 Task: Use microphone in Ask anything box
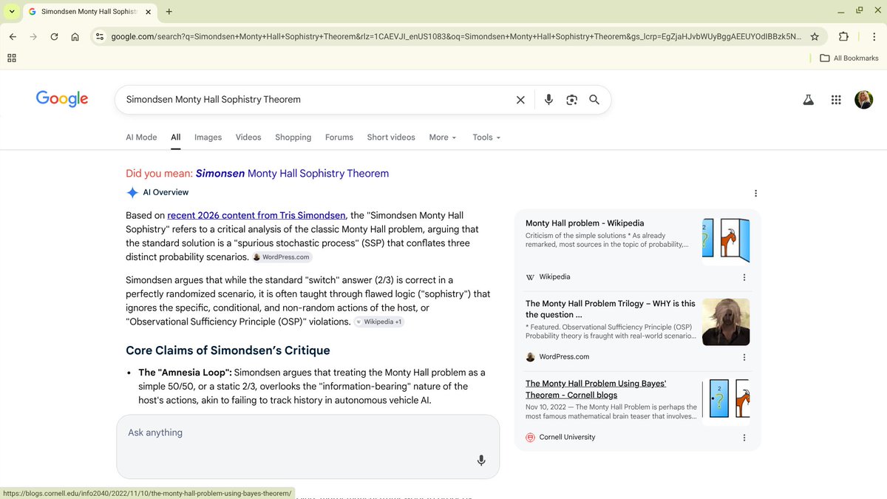(x=481, y=461)
